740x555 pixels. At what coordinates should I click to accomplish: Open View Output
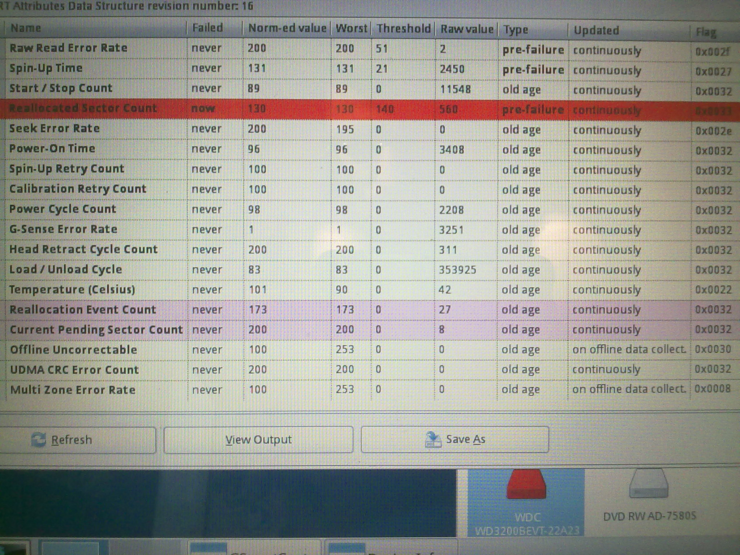[x=258, y=440]
